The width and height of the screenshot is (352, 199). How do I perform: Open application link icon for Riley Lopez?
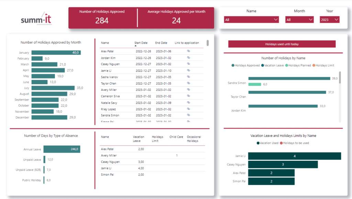tap(189, 109)
